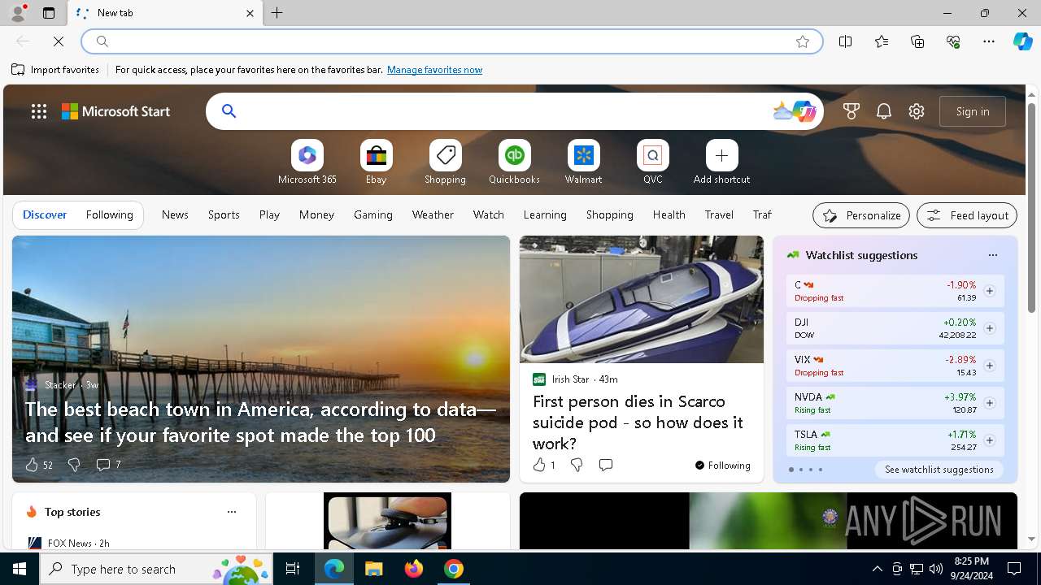The height and width of the screenshot is (585, 1041).
Task: Open Favorites toolbar icon
Action: [882, 41]
